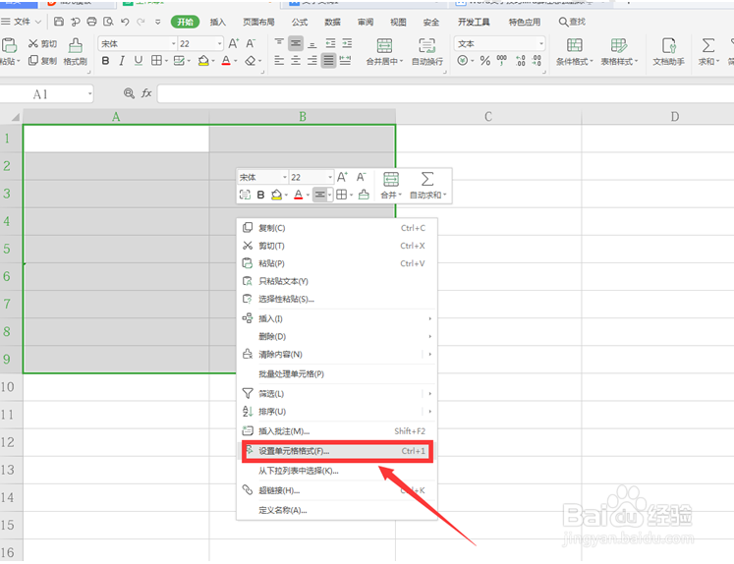The width and height of the screenshot is (734, 564).
Task: Click the Save icon in quick toolbar
Action: 59,22
